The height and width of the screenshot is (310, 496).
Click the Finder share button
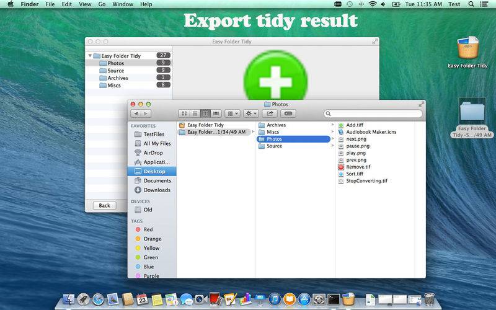(x=270, y=113)
